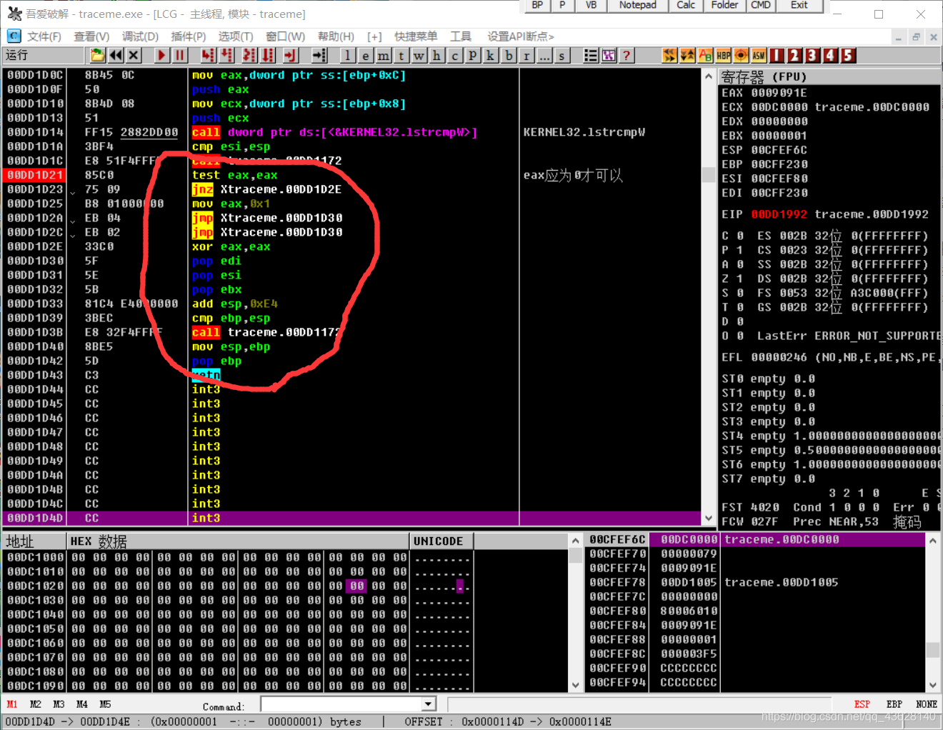This screenshot has height=730, width=943.
Task: Open the 调试(D) debug menu
Action: coord(140,36)
